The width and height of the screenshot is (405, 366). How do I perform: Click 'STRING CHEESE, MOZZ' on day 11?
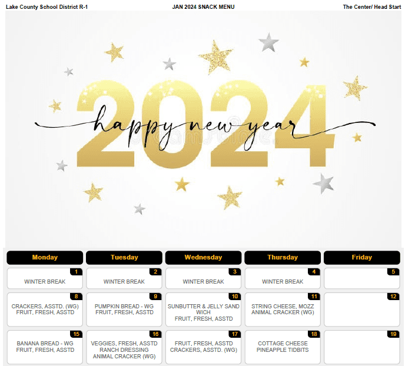point(283,307)
